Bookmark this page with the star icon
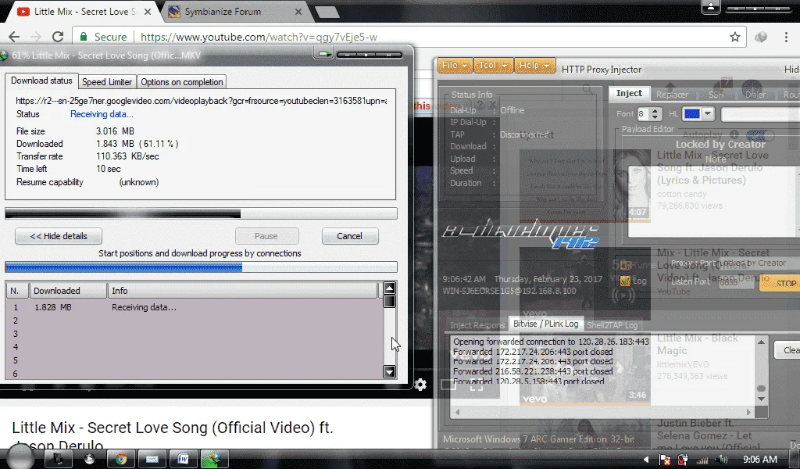Image resolution: width=800 pixels, height=469 pixels. [x=734, y=37]
